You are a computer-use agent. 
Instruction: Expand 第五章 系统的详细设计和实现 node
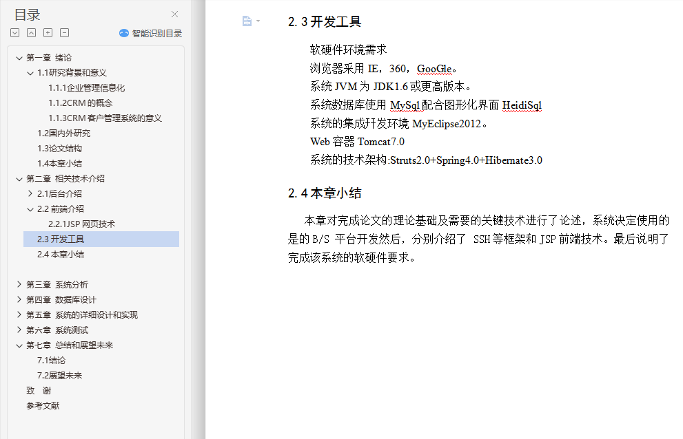coord(19,314)
